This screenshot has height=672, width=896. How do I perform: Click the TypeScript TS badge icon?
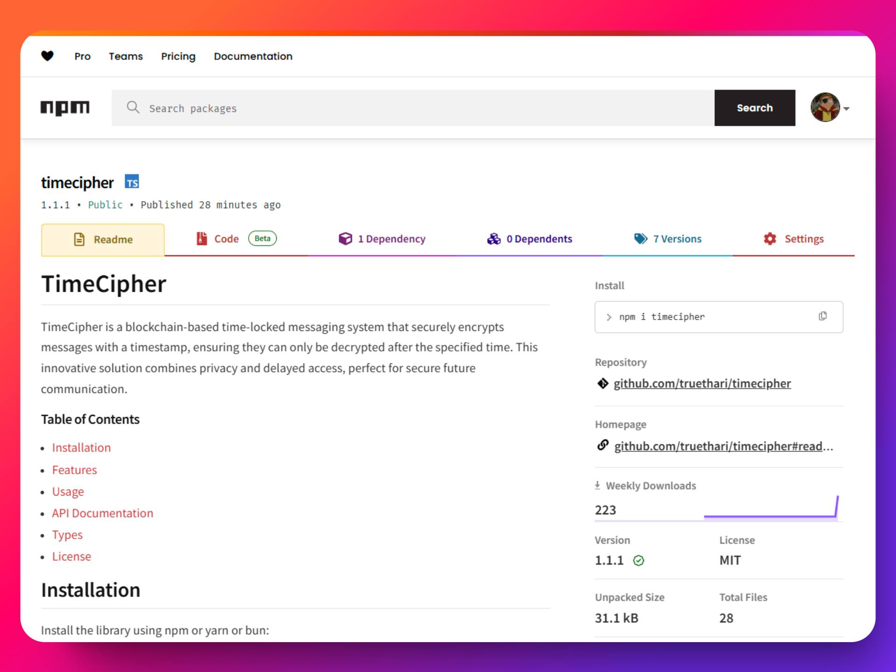(x=132, y=182)
